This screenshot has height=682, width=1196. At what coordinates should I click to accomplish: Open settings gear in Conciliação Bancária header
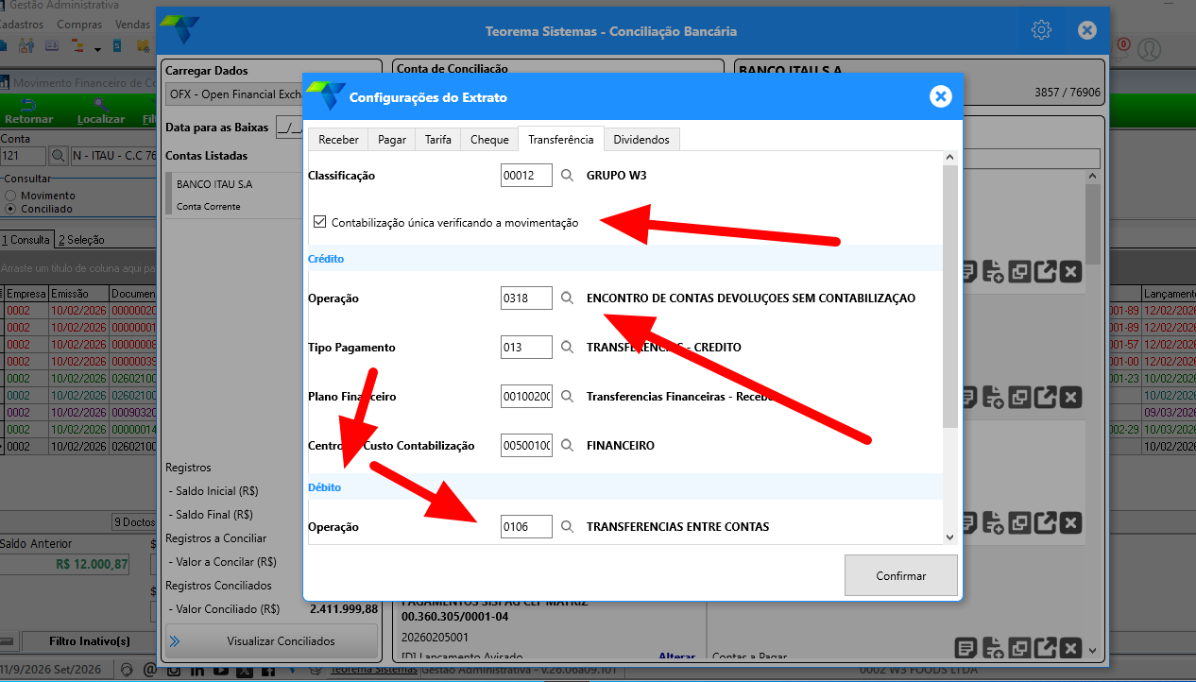[1041, 30]
